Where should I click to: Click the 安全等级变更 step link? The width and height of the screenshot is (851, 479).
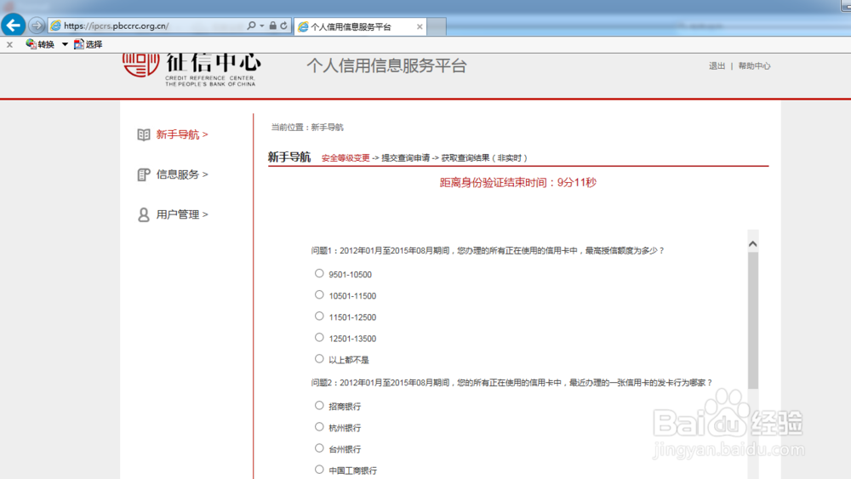(346, 158)
